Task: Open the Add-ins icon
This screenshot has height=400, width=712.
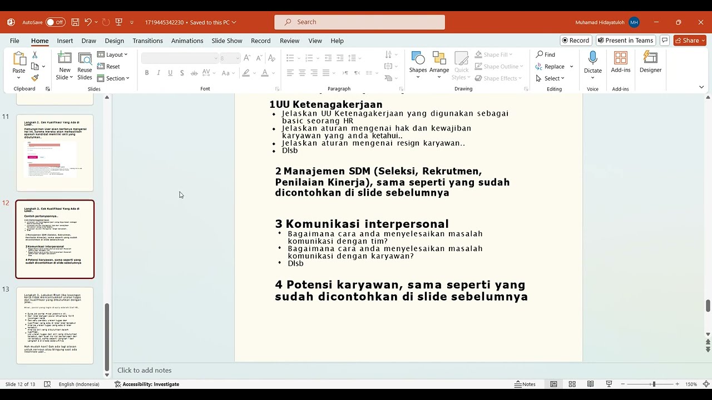Action: 620,58
